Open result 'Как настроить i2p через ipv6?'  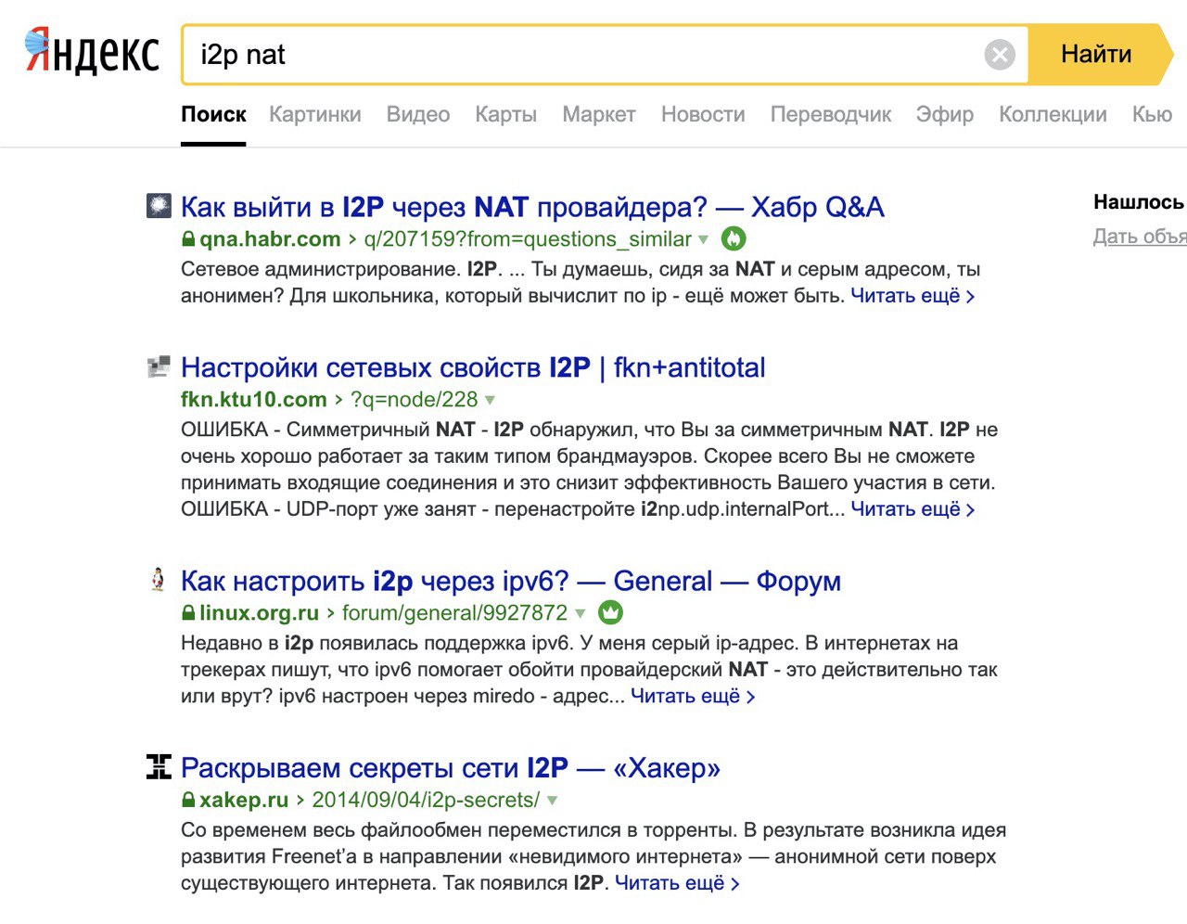tap(511, 581)
